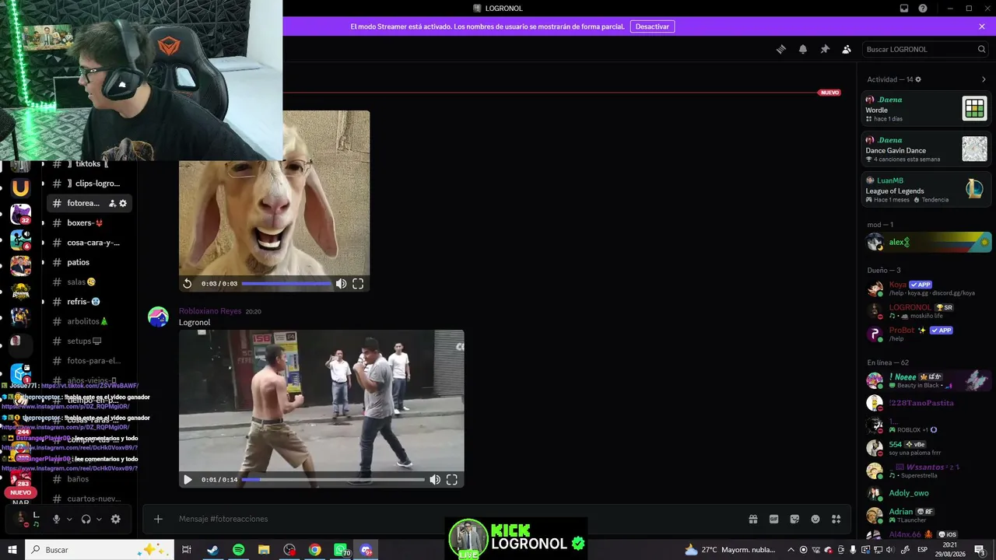
Task: Play the street fight video
Action: click(x=188, y=480)
